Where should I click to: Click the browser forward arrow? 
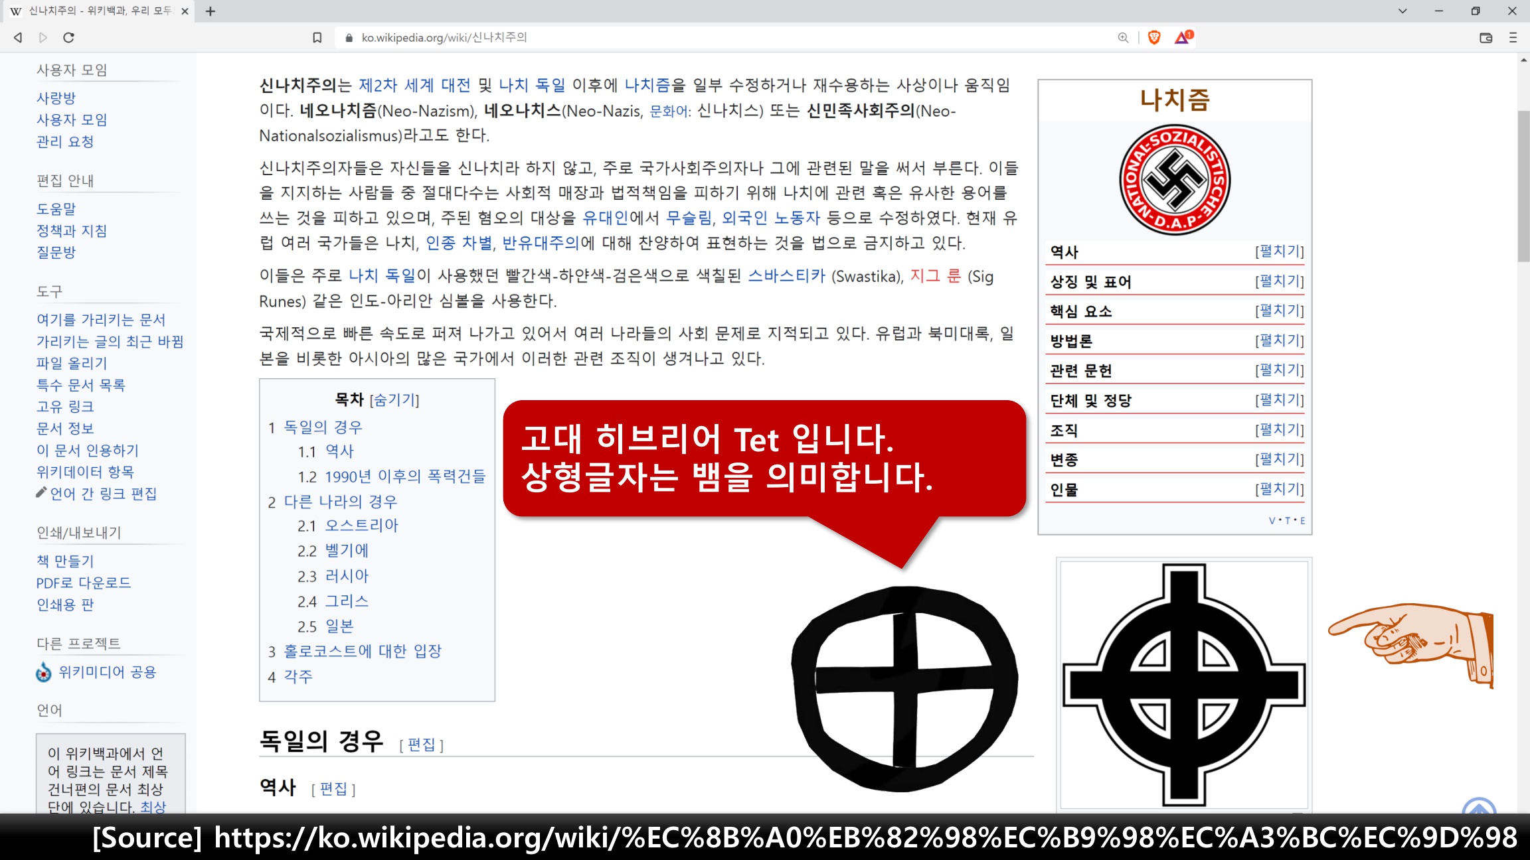[43, 38]
